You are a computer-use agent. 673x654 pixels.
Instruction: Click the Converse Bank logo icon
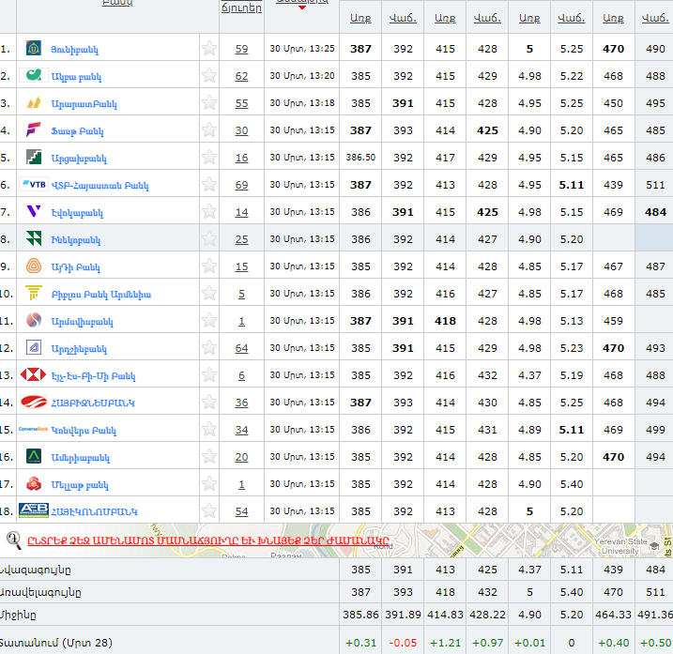click(x=33, y=429)
